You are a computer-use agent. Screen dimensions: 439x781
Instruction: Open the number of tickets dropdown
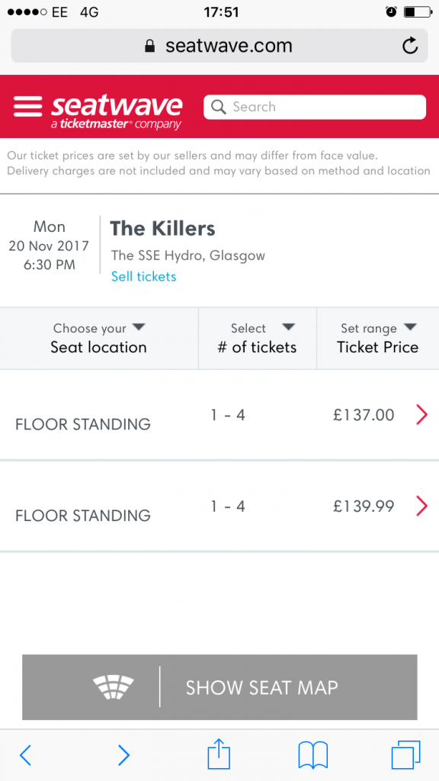click(258, 338)
